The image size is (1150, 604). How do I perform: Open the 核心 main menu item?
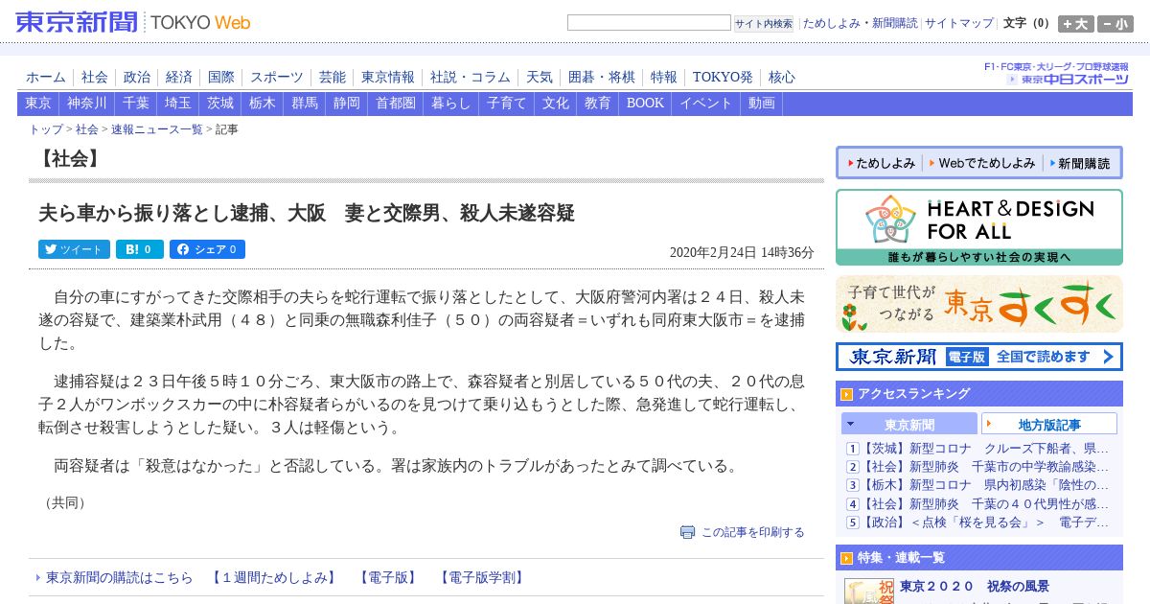pyautogui.click(x=782, y=78)
